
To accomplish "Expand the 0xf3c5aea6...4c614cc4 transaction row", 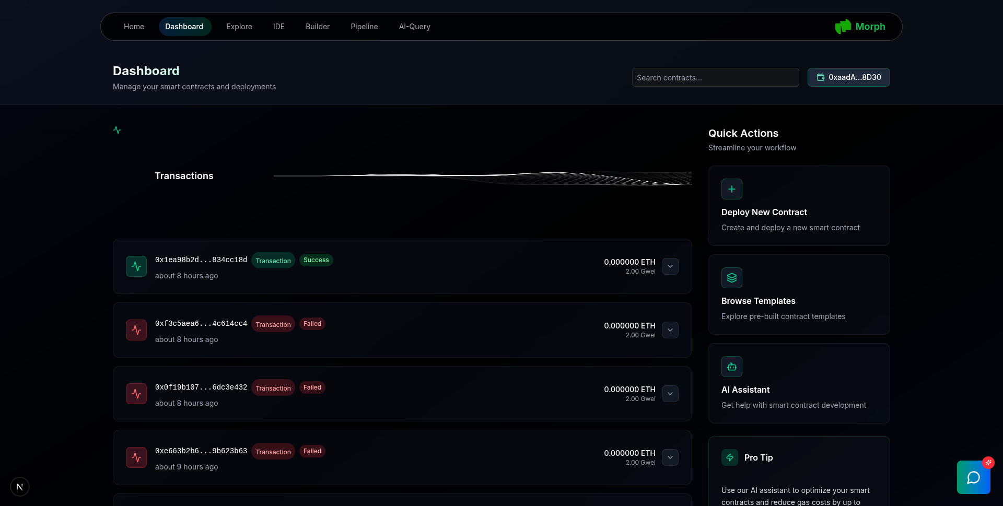I will (x=670, y=330).
